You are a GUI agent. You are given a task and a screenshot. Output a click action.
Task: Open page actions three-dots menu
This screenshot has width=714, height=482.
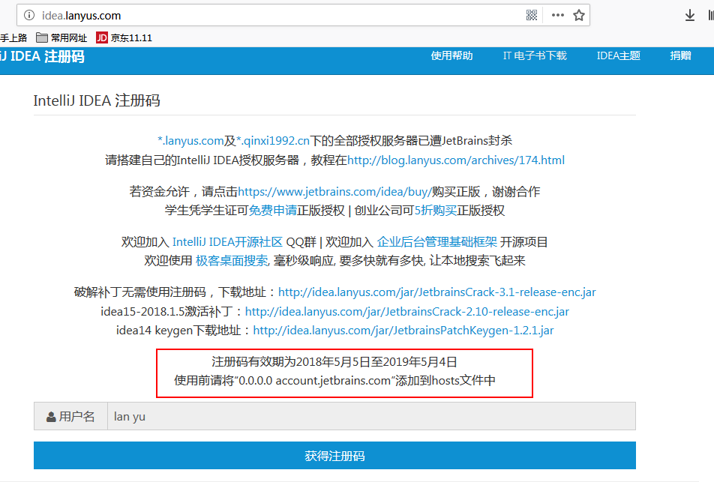[558, 16]
